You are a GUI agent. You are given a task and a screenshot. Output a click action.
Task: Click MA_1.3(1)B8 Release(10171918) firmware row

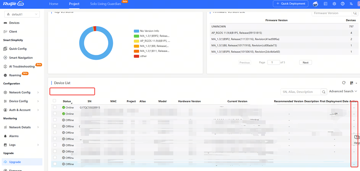pos(284,45)
